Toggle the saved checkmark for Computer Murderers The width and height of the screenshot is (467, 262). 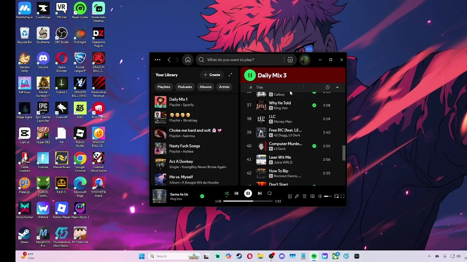point(314,146)
